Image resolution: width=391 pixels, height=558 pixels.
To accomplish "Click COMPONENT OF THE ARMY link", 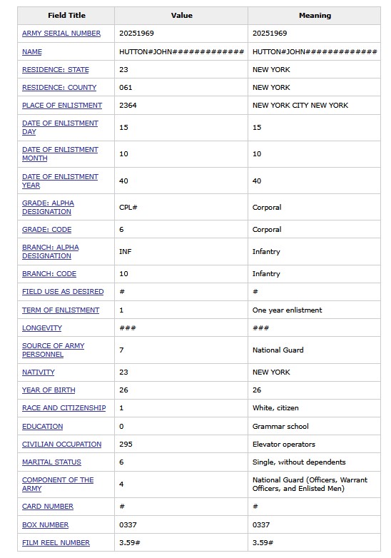I will 58,484.
